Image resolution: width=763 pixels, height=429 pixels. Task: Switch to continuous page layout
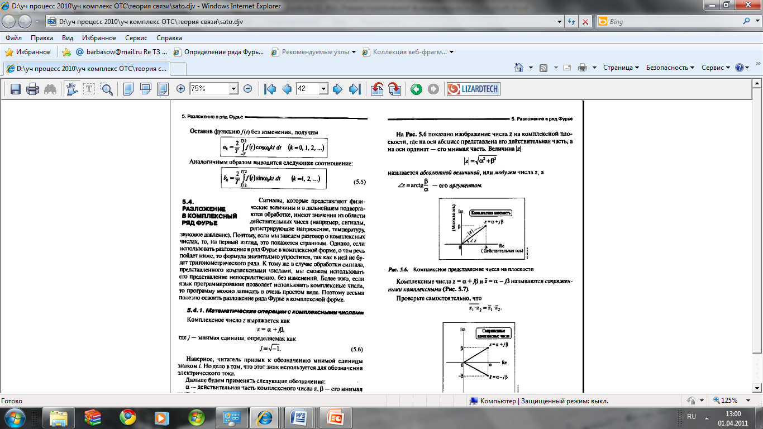pos(146,89)
